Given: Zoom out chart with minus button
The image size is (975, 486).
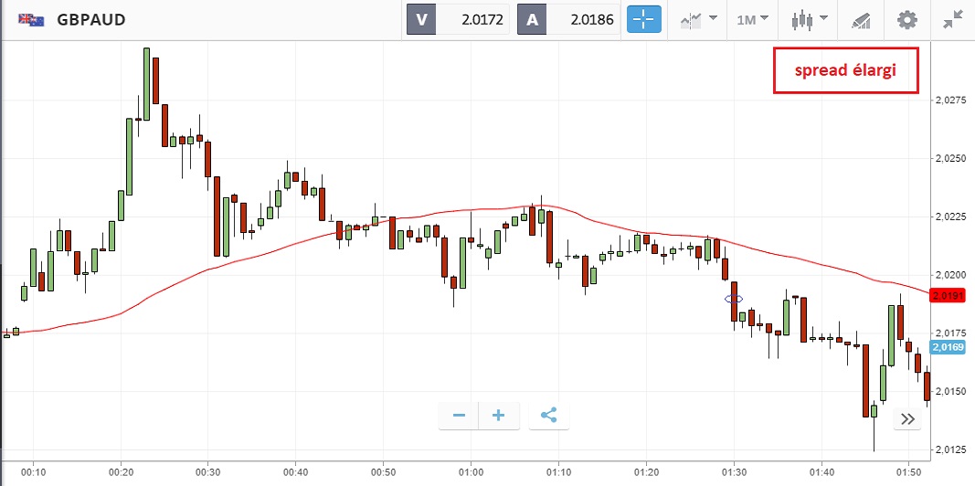Looking at the screenshot, I should (x=459, y=416).
